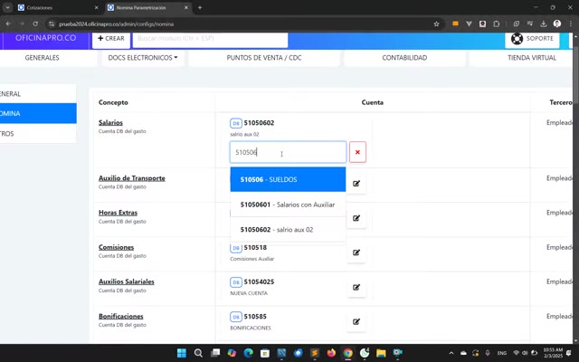Open Task View on taskbar
Viewport: 579px width, 362px height.
coord(215,353)
